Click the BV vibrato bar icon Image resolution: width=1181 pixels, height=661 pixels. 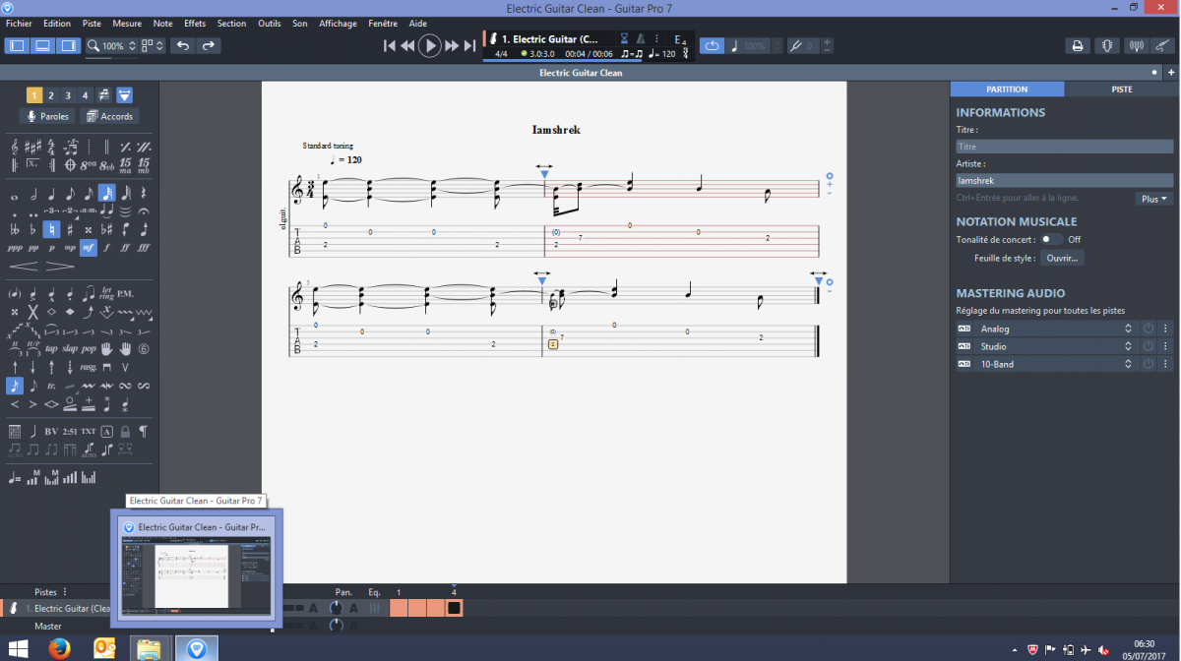tap(51, 431)
